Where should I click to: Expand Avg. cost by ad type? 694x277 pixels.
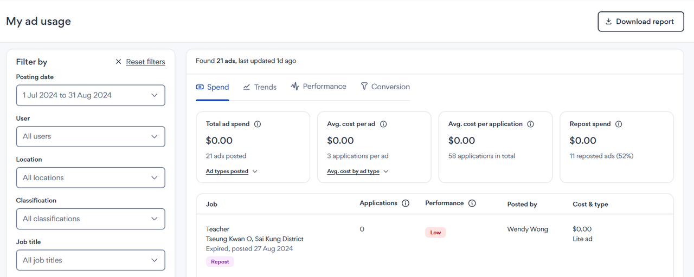click(358, 172)
